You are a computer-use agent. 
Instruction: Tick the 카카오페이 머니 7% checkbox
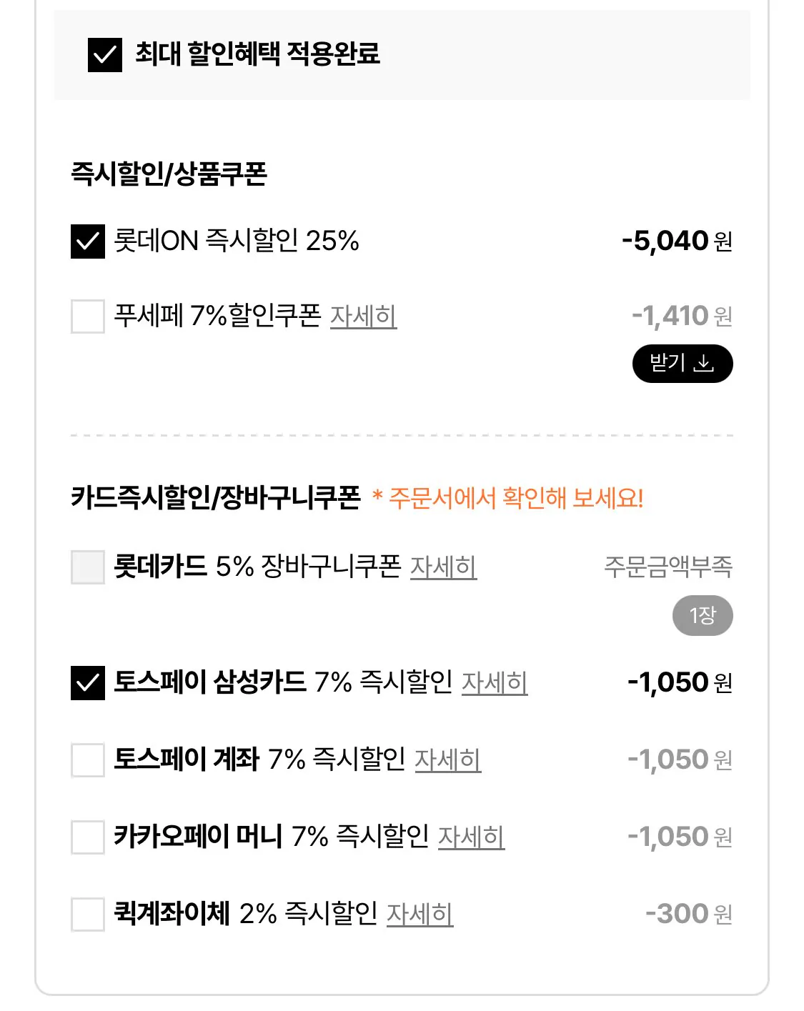88,837
